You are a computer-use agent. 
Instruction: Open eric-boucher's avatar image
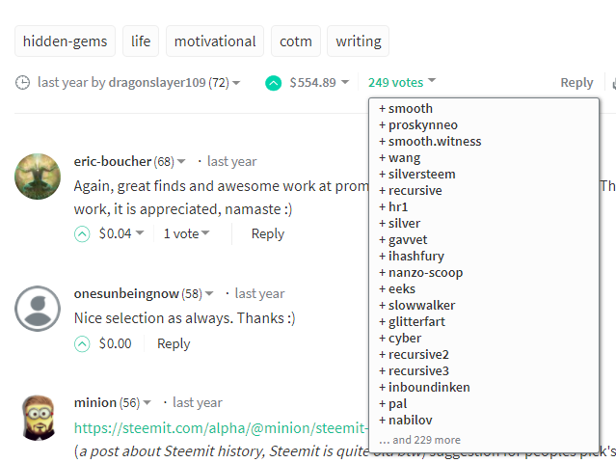39,177
